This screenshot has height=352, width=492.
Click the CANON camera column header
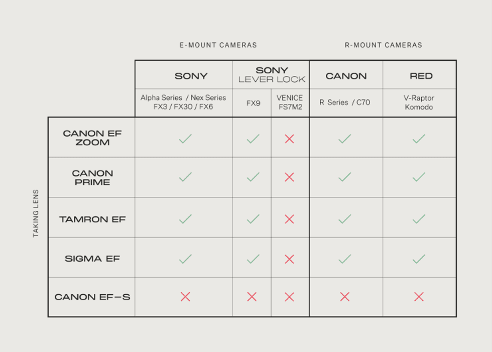coord(346,76)
